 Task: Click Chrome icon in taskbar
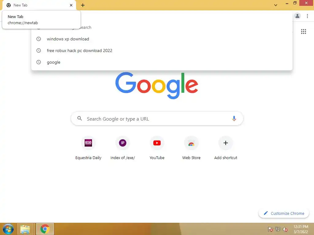[45, 229]
